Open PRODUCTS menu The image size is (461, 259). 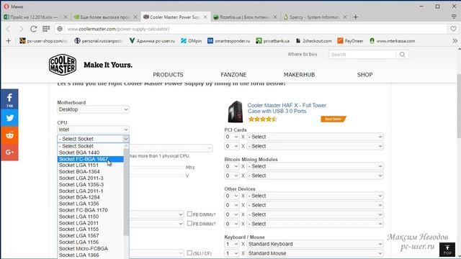(168, 75)
